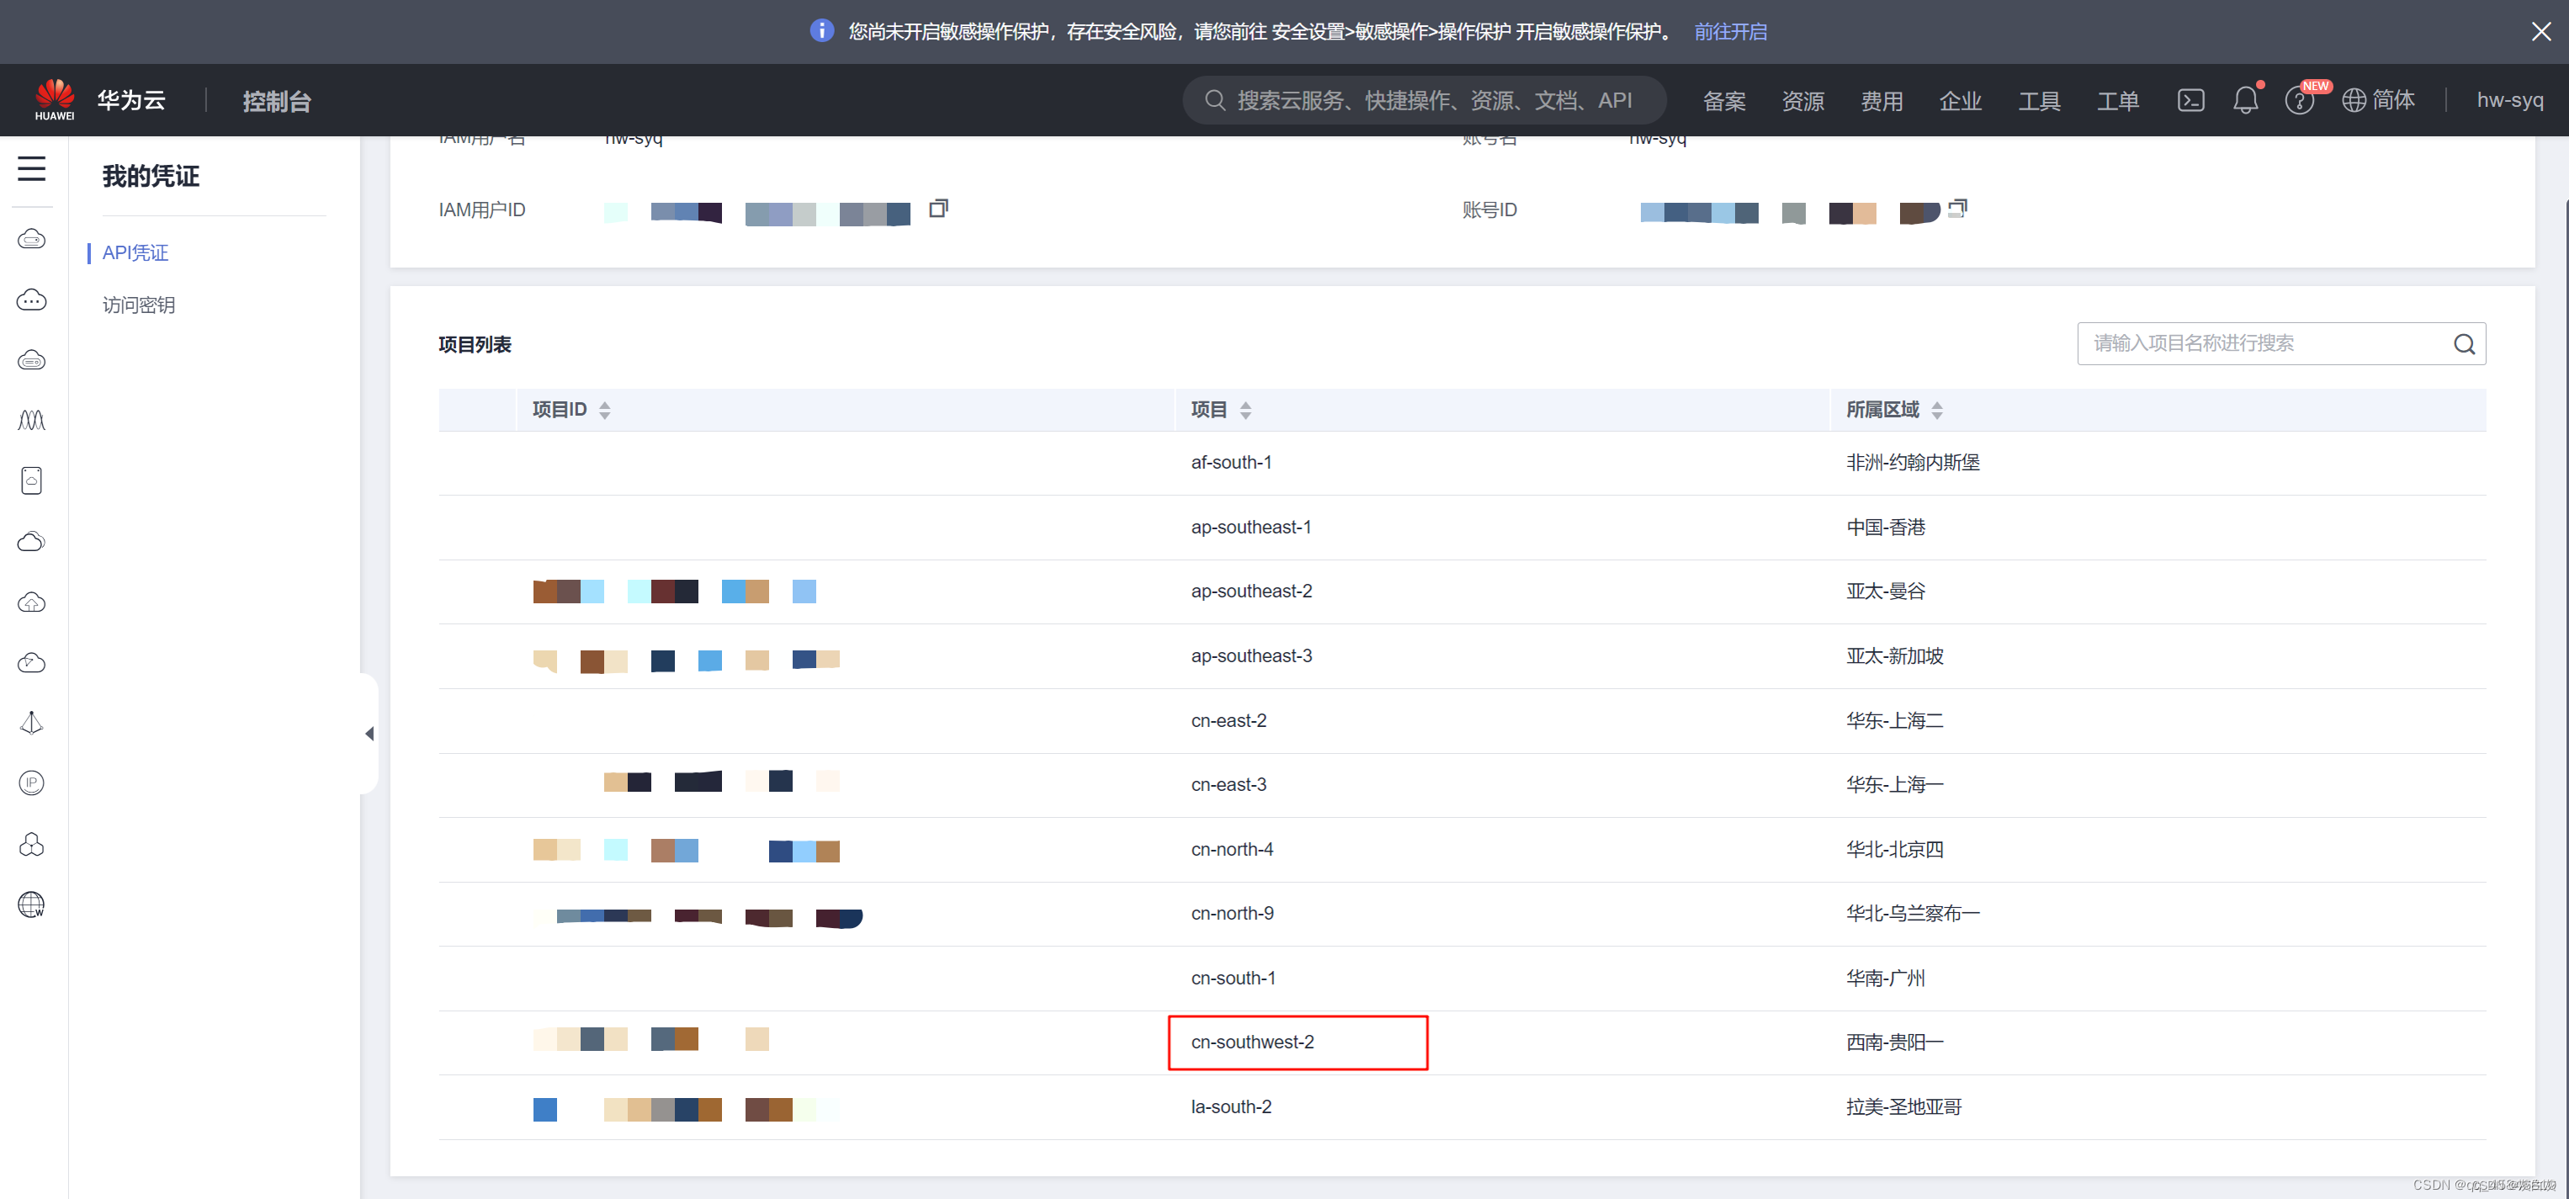Screen dimensions: 2569x1199
Task: Open the cluster hexagons sidebar icon
Action: pos(32,844)
